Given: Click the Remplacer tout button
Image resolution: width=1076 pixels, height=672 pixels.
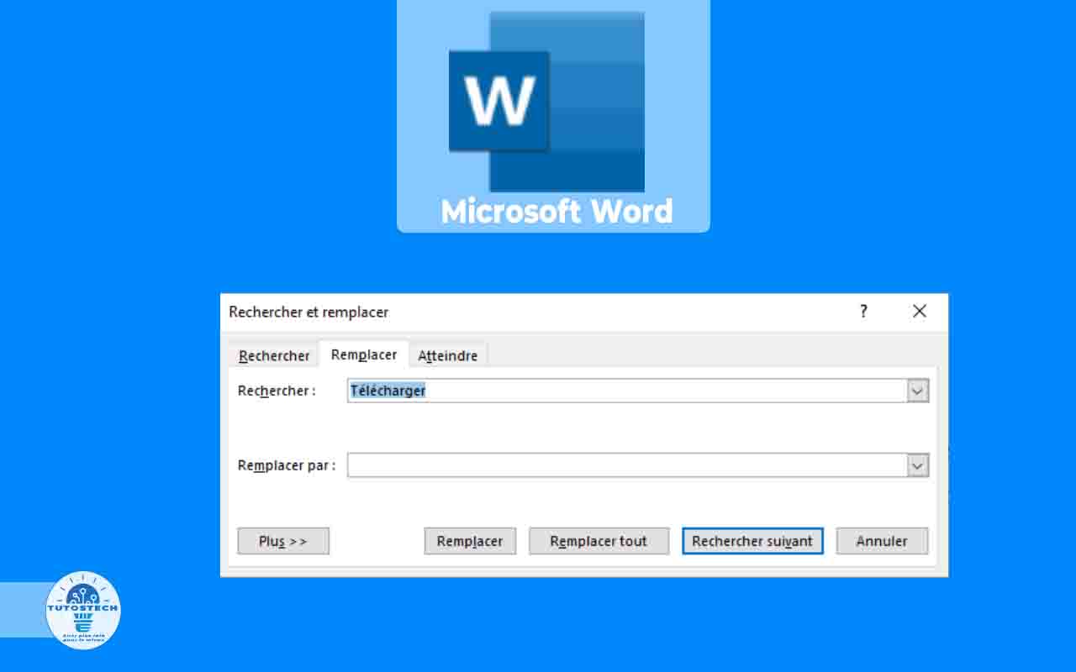Looking at the screenshot, I should pyautogui.click(x=599, y=541).
